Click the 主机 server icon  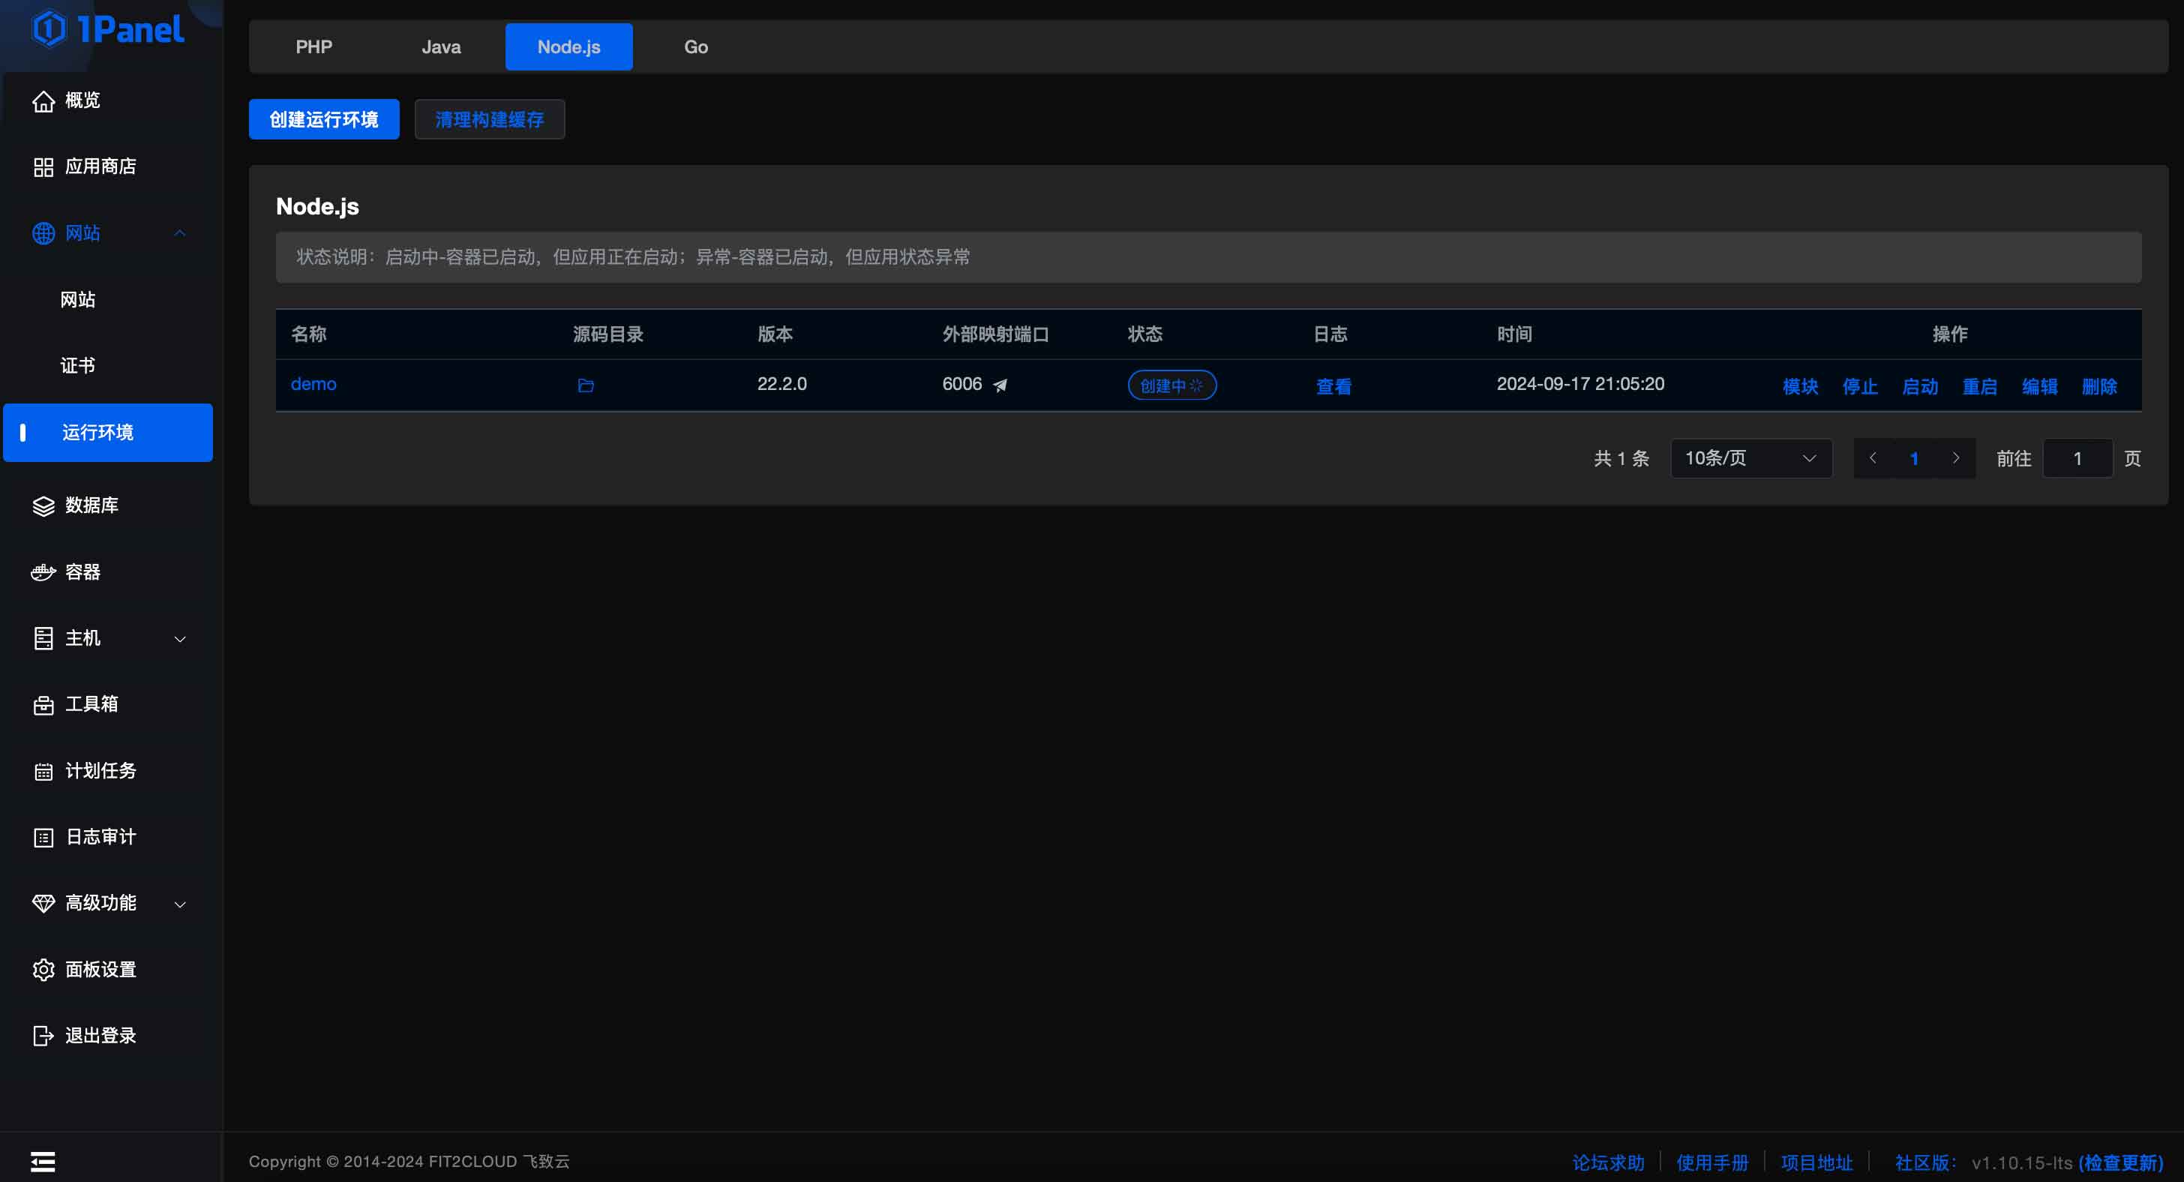(x=43, y=638)
